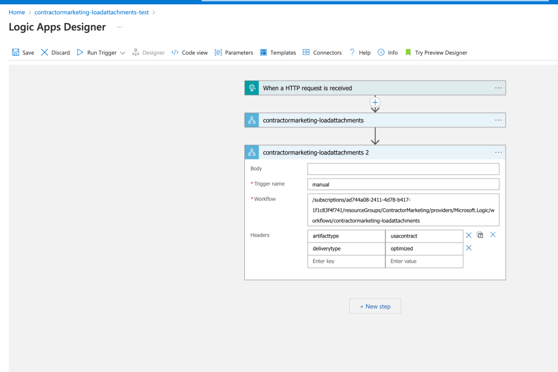Click the Discard X icon
This screenshot has height=372, width=558.
click(45, 52)
